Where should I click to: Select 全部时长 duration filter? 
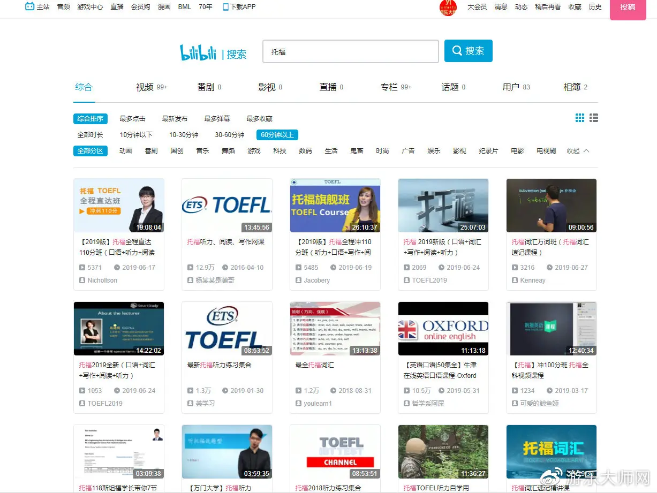pos(90,135)
